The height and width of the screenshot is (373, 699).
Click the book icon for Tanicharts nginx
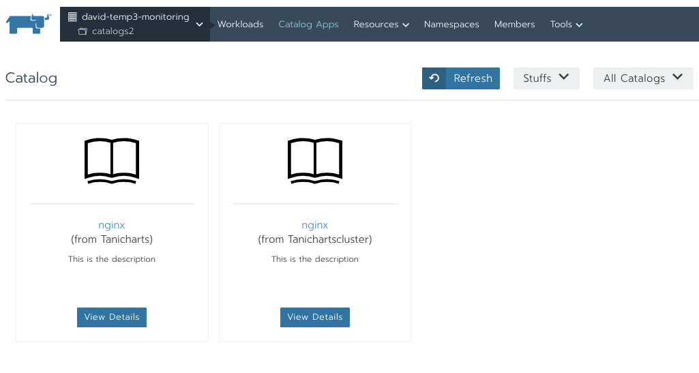pyautogui.click(x=112, y=161)
